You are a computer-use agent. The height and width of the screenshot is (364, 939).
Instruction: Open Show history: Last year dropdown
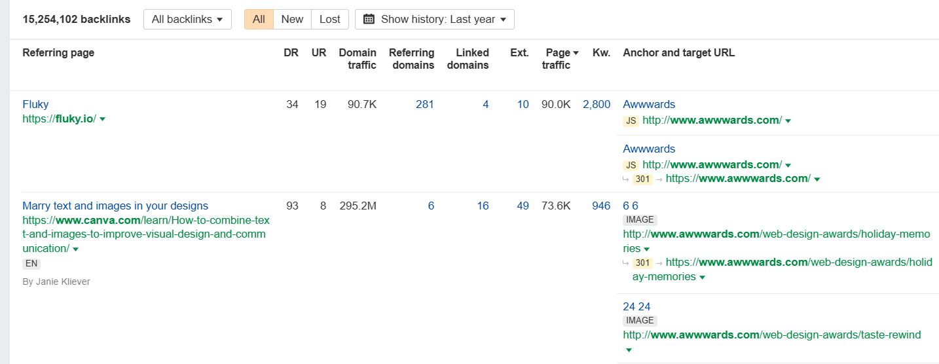[x=435, y=19]
